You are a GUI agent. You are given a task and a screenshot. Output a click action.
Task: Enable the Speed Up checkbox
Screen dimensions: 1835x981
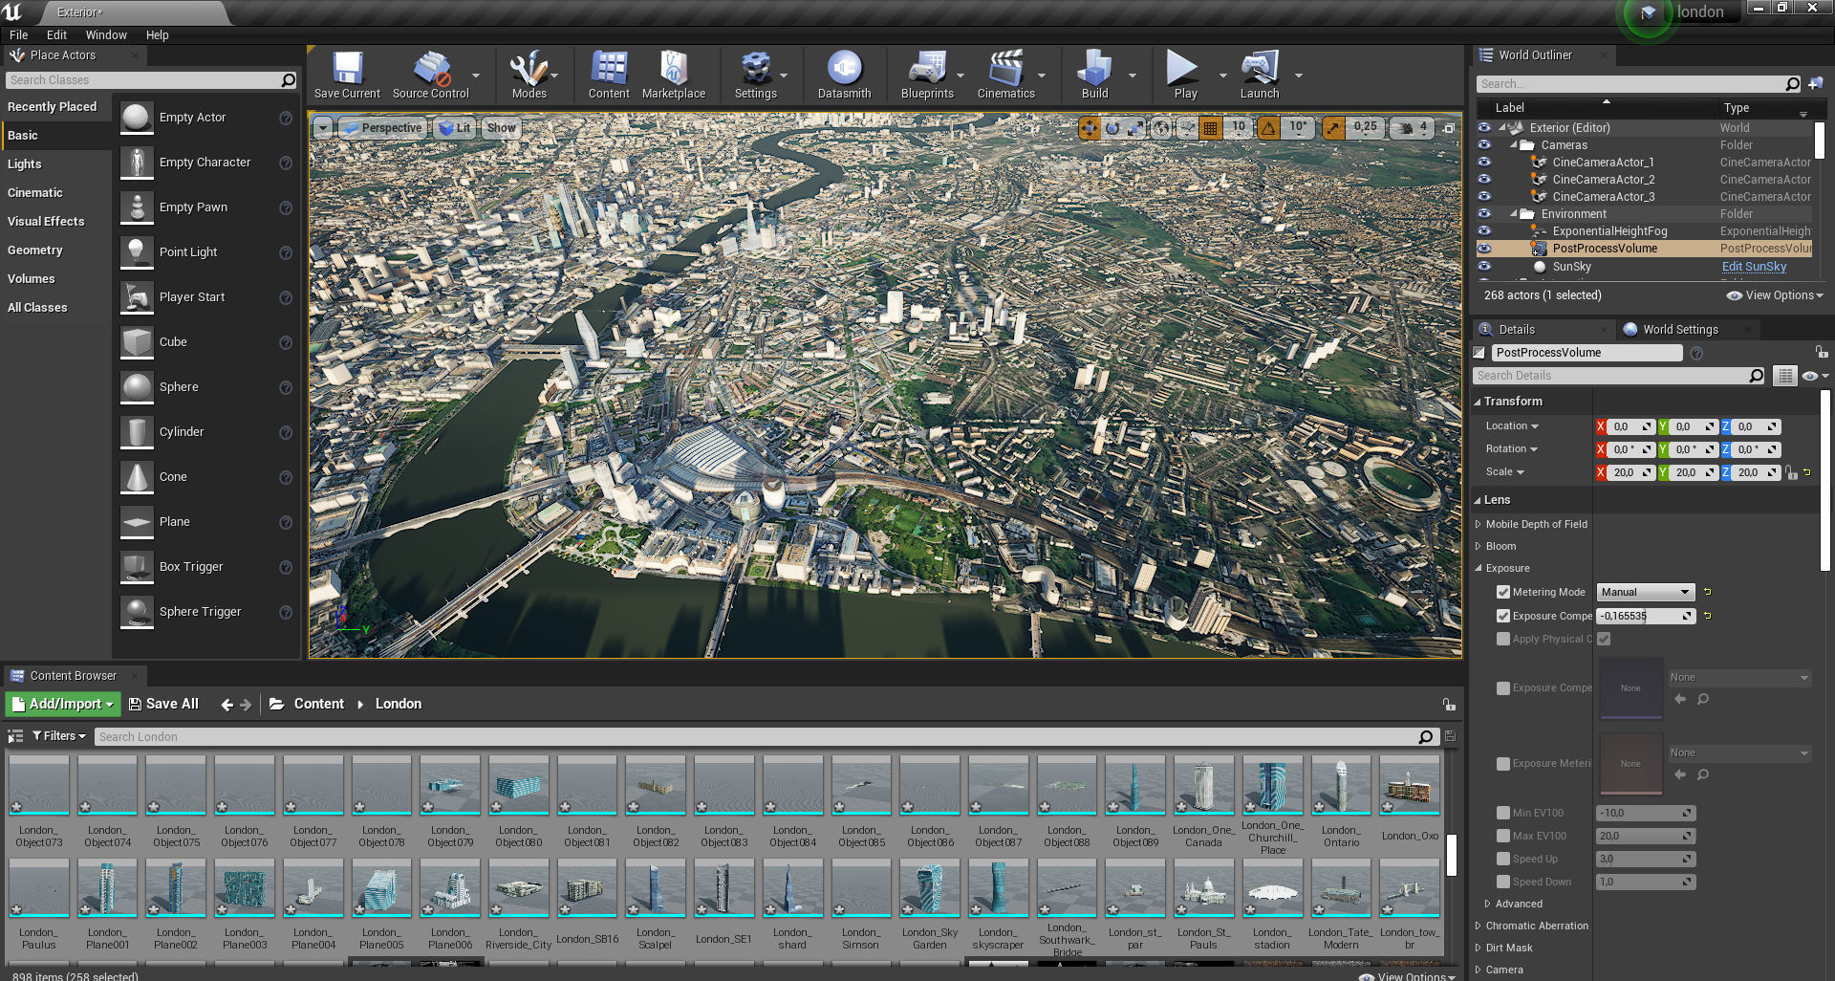(1503, 859)
